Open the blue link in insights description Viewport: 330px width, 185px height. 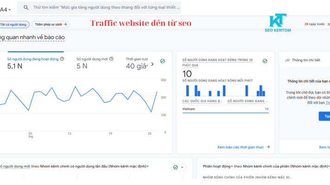point(328,103)
